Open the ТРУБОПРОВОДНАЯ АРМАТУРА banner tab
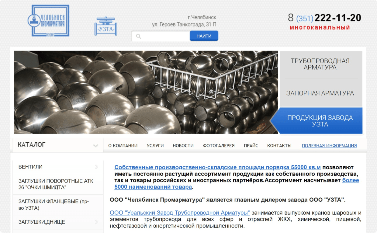This screenshot has width=377, height=233. (x=321, y=64)
